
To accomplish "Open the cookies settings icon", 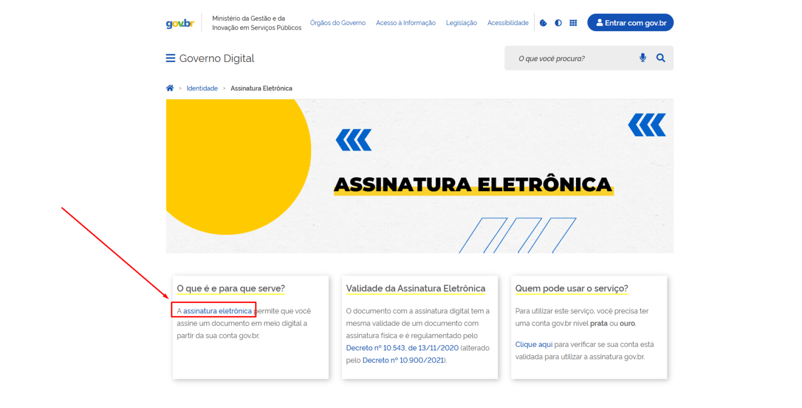I will coord(543,23).
